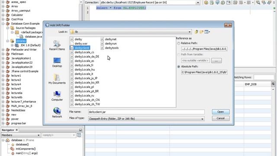The height and width of the screenshot is (156, 277).
Task: Select Jframe control Example project
Action: 25,71
